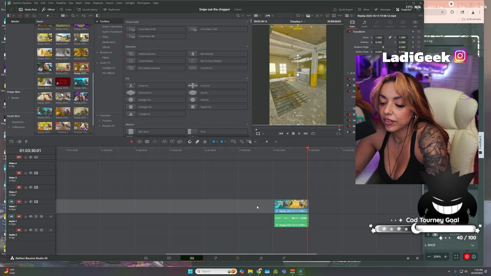Click the Quick Export button
Screen dimensions: 491x276
click(x=343, y=10)
